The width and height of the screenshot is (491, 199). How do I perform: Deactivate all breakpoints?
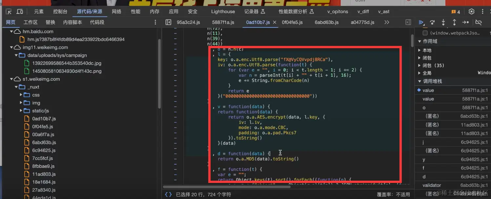click(x=479, y=22)
